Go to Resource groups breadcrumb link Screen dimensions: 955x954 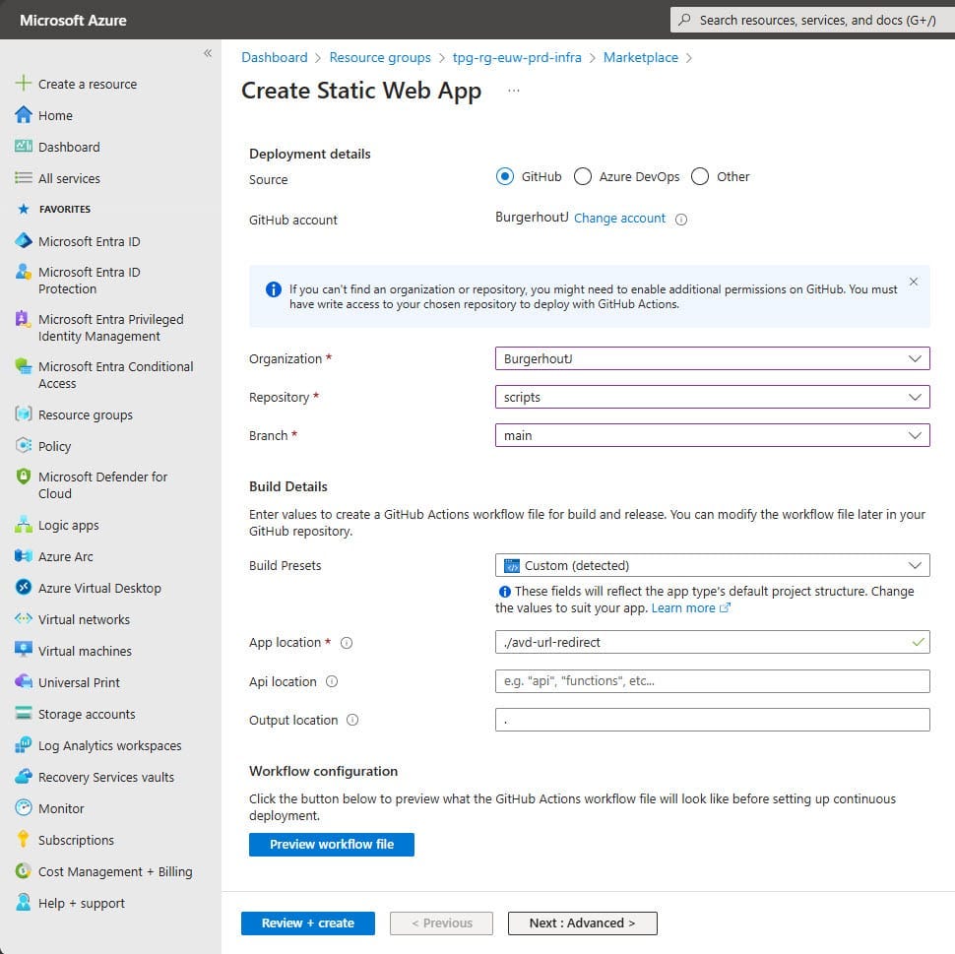(x=379, y=57)
